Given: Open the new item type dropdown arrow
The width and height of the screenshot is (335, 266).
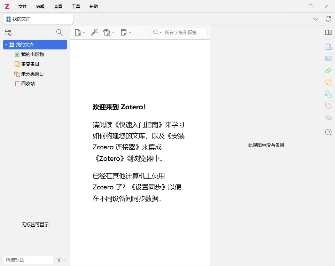Looking at the screenshot, I should tap(84, 32).
